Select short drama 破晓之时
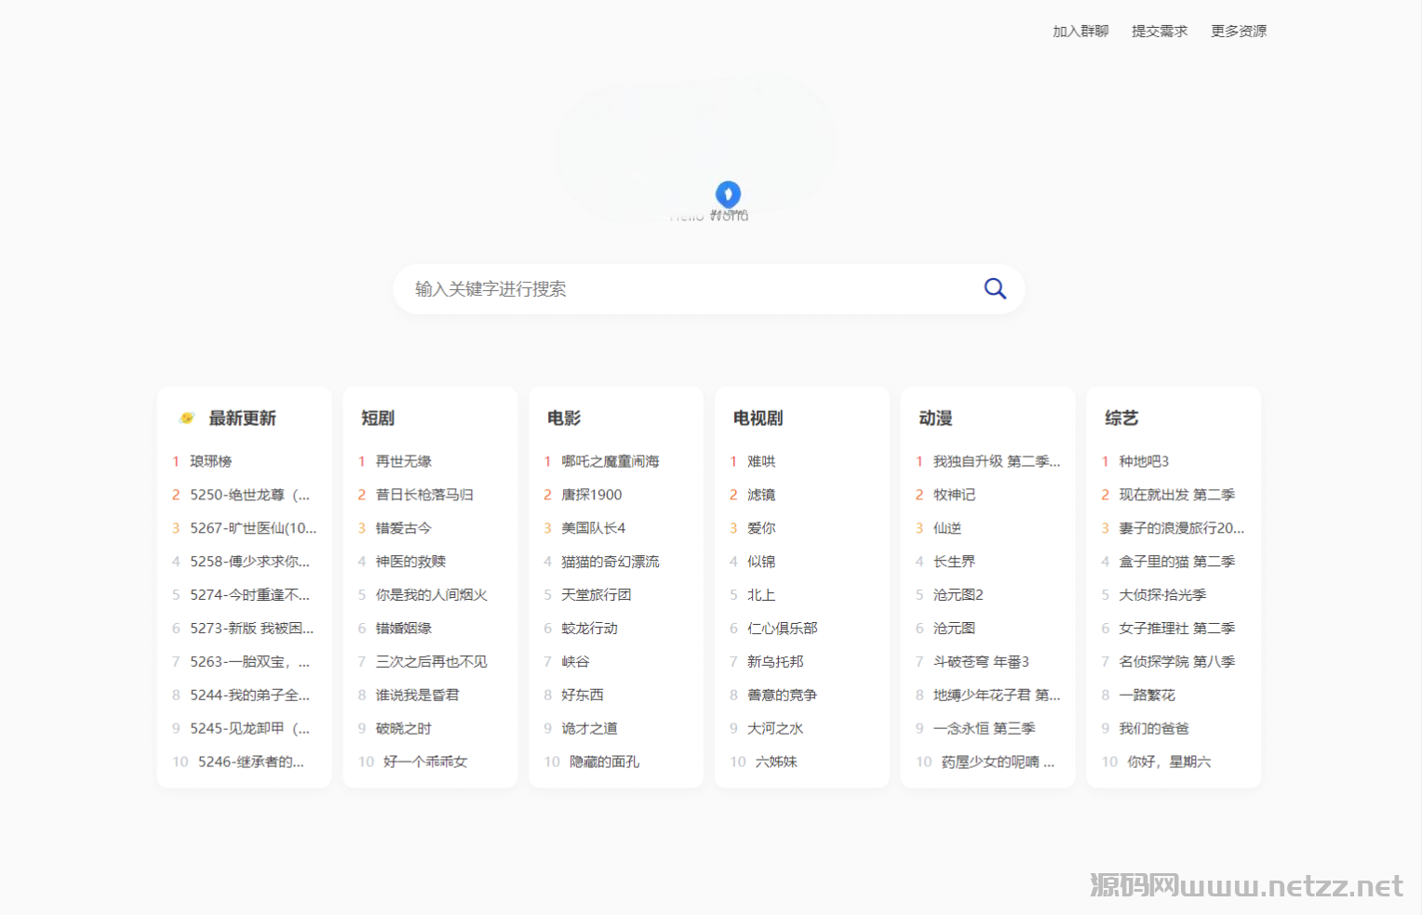 click(x=404, y=729)
